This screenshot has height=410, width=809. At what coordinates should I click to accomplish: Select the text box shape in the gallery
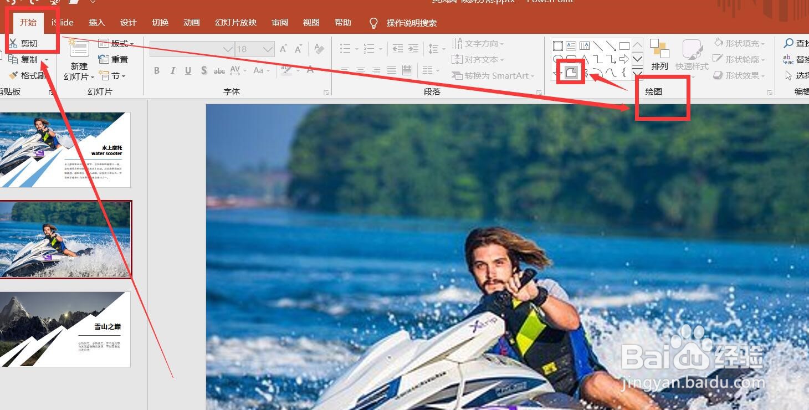click(571, 46)
